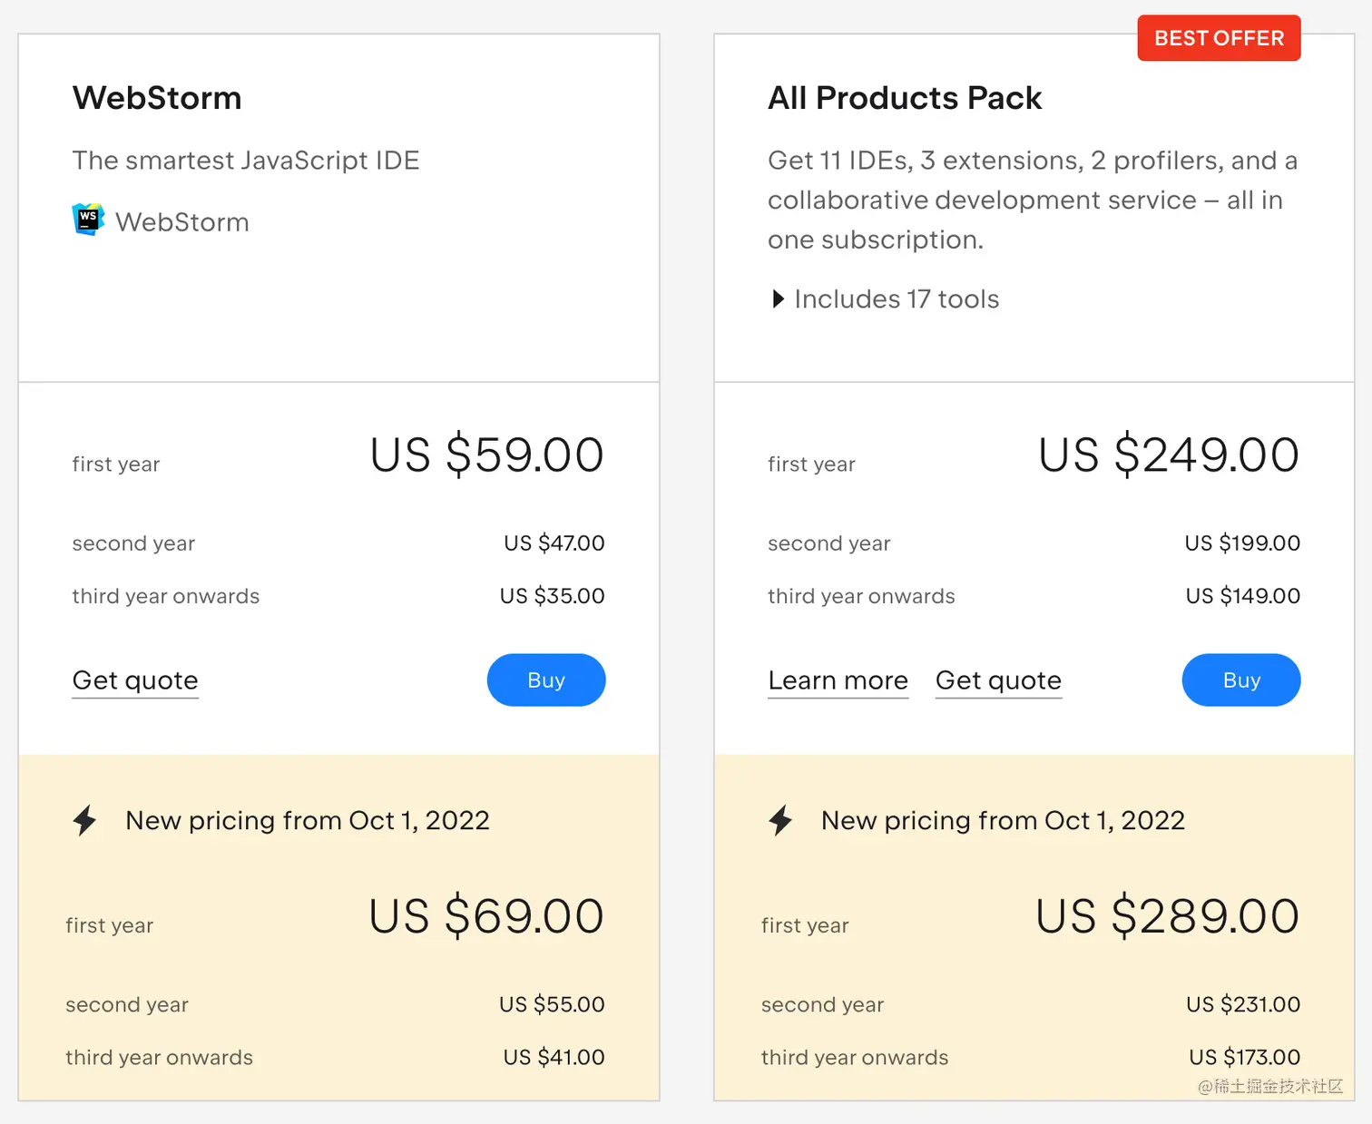Click the WebStorm logo icon
This screenshot has width=1372, height=1124.
[x=88, y=220]
